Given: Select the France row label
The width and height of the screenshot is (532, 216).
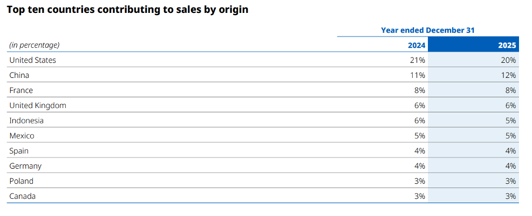Looking at the screenshot, I should (21, 90).
